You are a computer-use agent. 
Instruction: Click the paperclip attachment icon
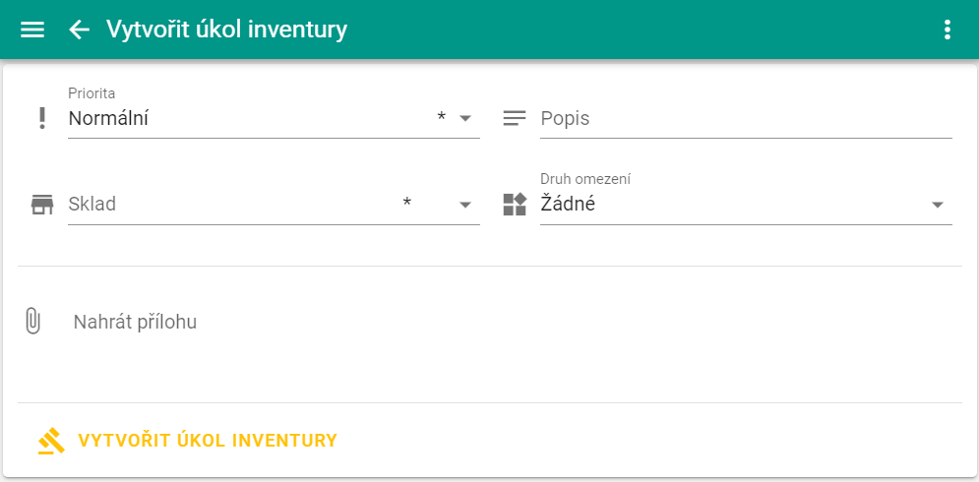32,322
